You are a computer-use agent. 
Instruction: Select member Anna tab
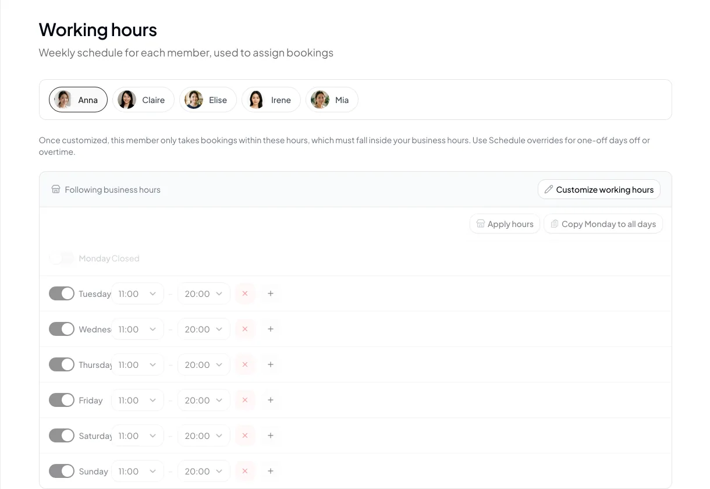point(78,100)
